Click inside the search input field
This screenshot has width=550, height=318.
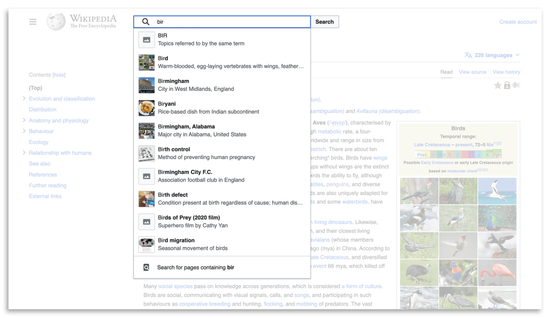pyautogui.click(x=231, y=22)
